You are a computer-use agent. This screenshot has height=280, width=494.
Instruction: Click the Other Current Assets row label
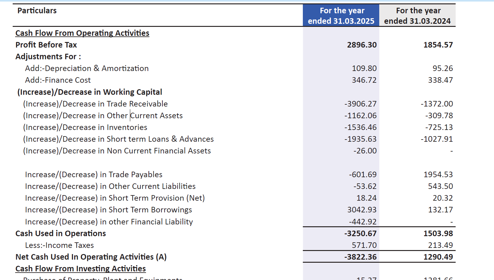[x=103, y=116]
